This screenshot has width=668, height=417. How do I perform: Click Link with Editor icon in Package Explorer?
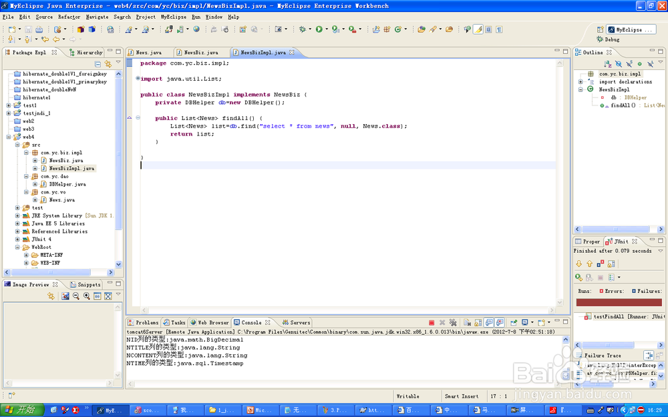(x=108, y=64)
